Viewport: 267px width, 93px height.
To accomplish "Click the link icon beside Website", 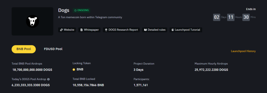I will tap(61, 30).
